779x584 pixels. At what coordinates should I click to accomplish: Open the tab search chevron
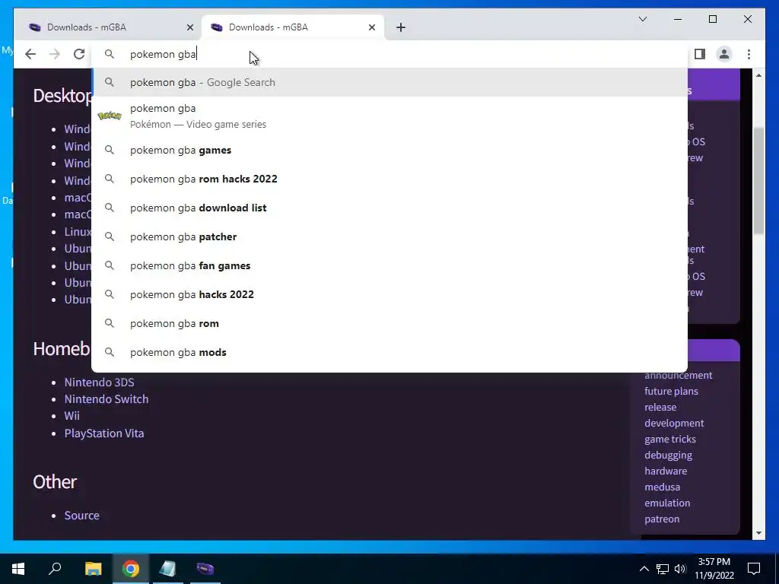[642, 19]
